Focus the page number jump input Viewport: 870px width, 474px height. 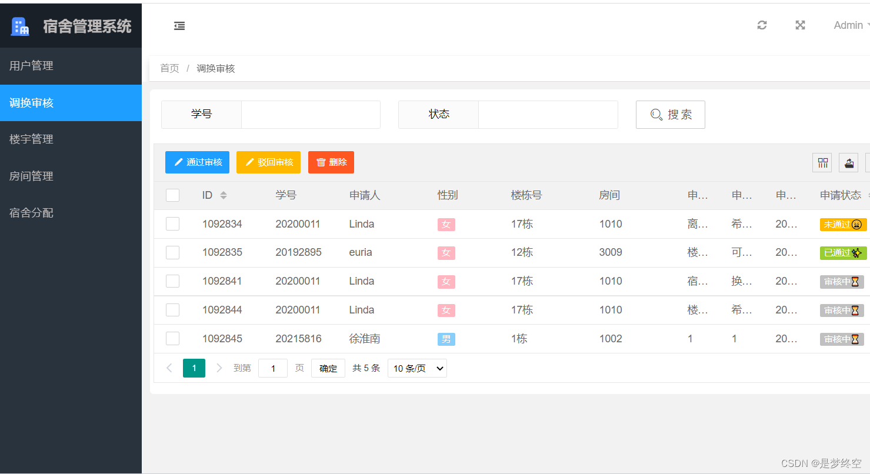point(273,369)
